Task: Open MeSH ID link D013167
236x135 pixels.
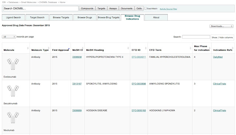Action: tap(77, 84)
